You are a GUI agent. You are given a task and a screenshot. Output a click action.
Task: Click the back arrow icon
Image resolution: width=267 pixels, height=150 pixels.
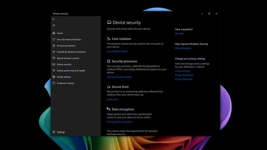point(54,19)
